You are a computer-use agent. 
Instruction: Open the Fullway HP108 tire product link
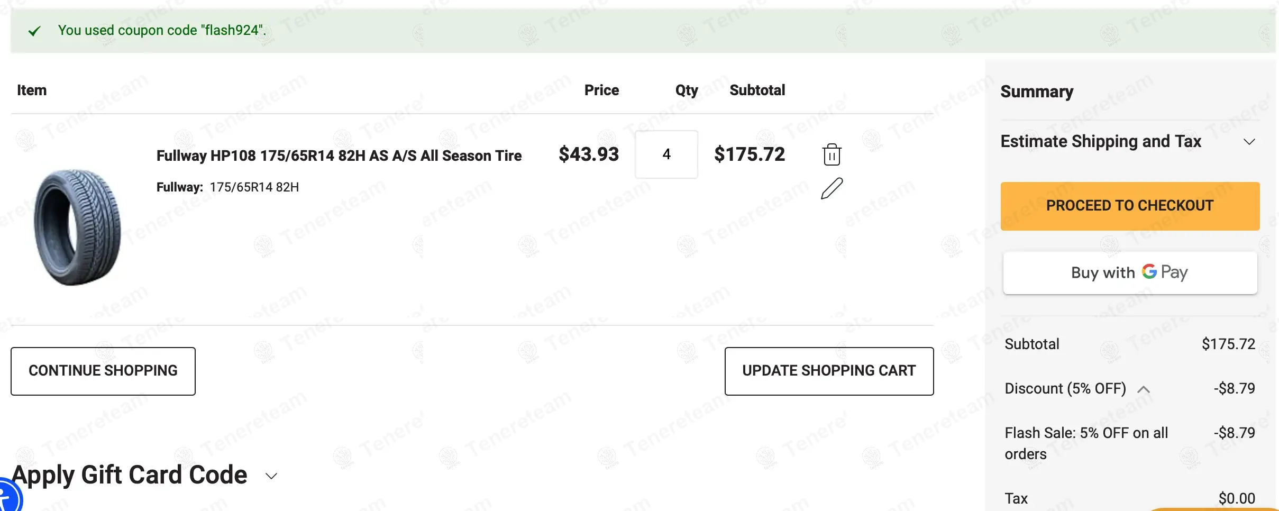pyautogui.click(x=339, y=156)
